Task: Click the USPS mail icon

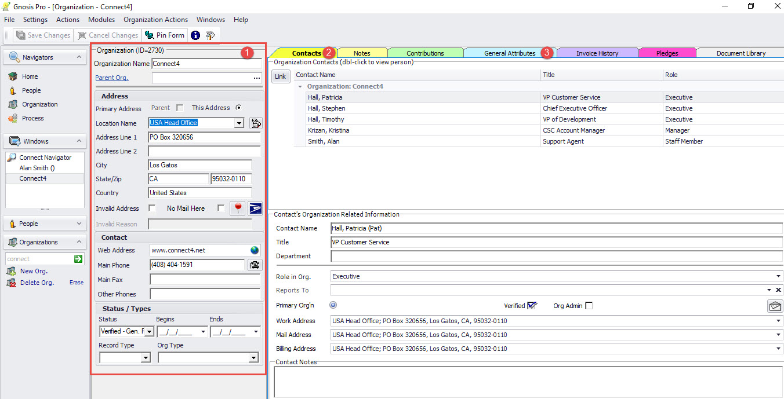Action: click(255, 208)
